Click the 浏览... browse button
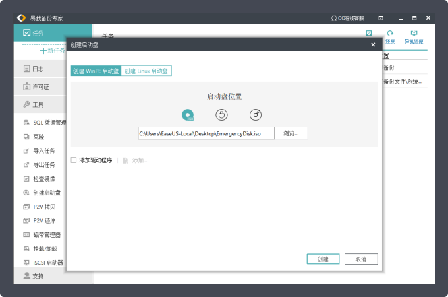Screen dimensions: 448x297 291,133
